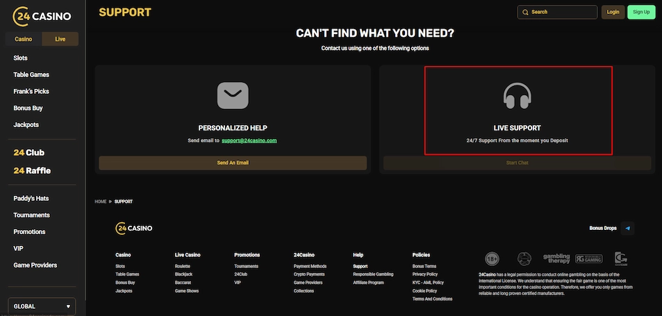Click the Sign Up button
The height and width of the screenshot is (316, 662).
[x=641, y=13]
